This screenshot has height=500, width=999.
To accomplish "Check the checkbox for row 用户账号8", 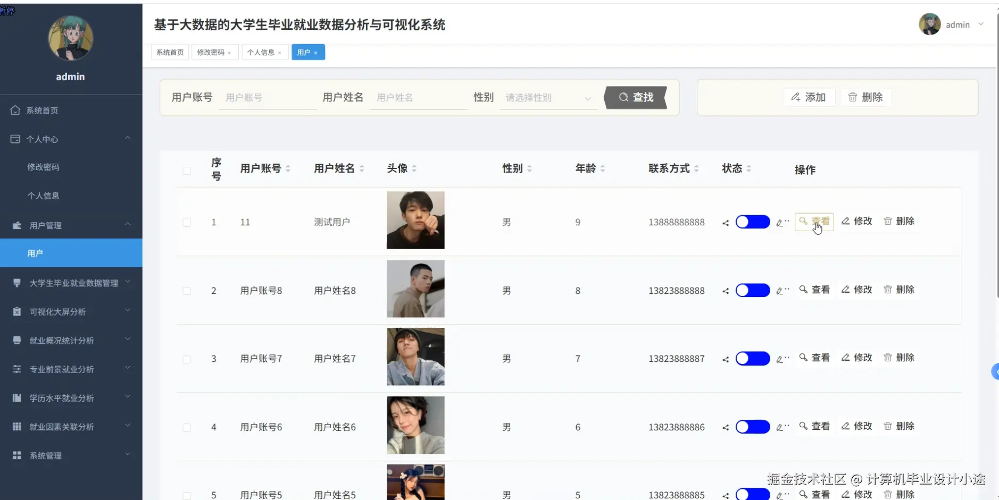I will pos(187,291).
